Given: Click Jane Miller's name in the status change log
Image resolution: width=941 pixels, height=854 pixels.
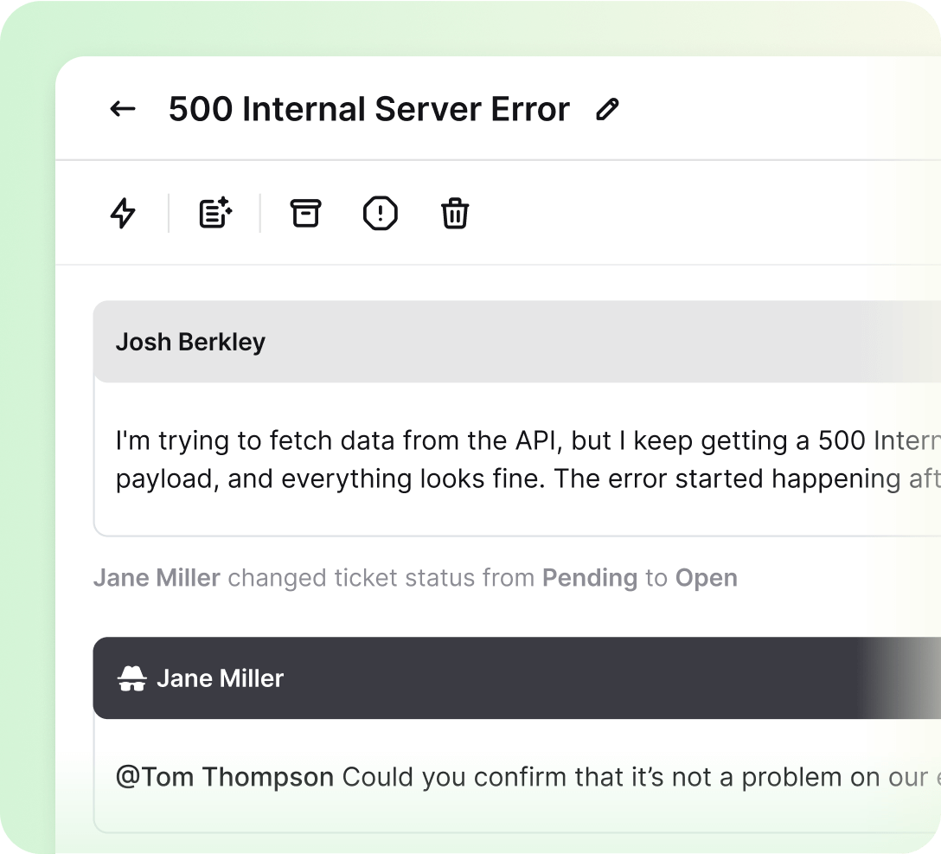Looking at the screenshot, I should click(157, 578).
